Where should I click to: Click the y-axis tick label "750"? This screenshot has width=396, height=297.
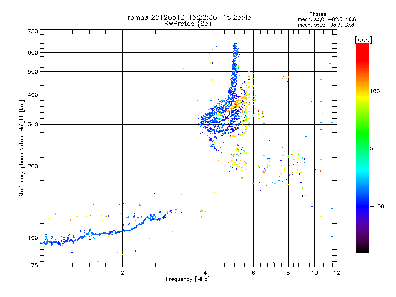coord(33,31)
